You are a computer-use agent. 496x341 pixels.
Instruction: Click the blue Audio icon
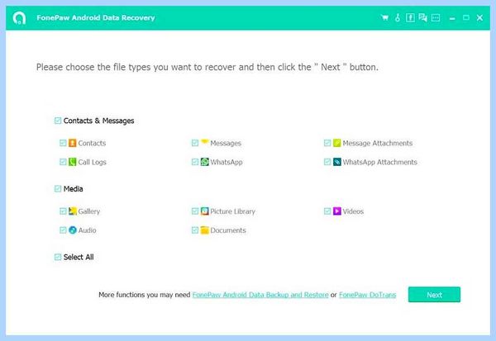coord(73,230)
